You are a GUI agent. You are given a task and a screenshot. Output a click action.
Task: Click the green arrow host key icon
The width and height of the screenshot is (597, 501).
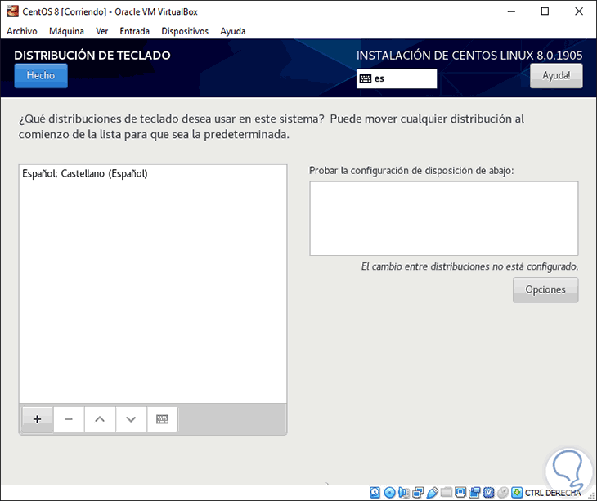click(517, 493)
